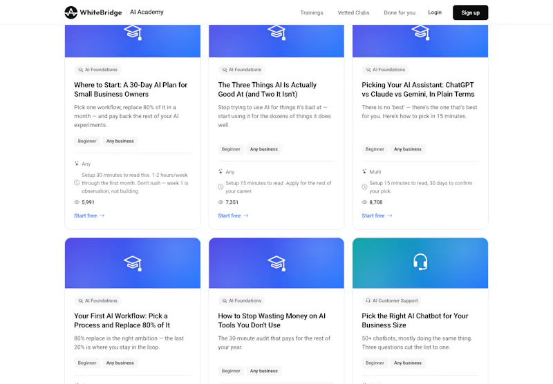
Task: Click the description 'The 30-minute audit that pays for the rest'
Action: pos(274,343)
